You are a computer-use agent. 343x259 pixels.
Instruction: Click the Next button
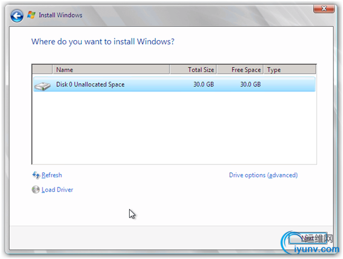click(308, 238)
